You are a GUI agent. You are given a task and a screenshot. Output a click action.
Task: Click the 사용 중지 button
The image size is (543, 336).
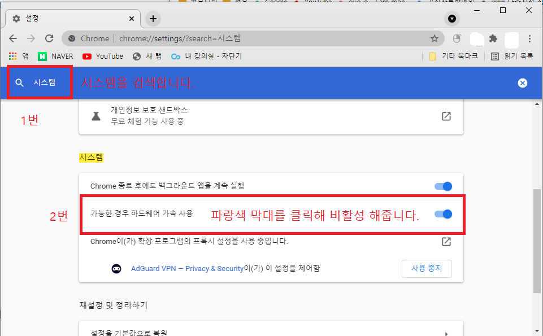pyautogui.click(x=427, y=269)
